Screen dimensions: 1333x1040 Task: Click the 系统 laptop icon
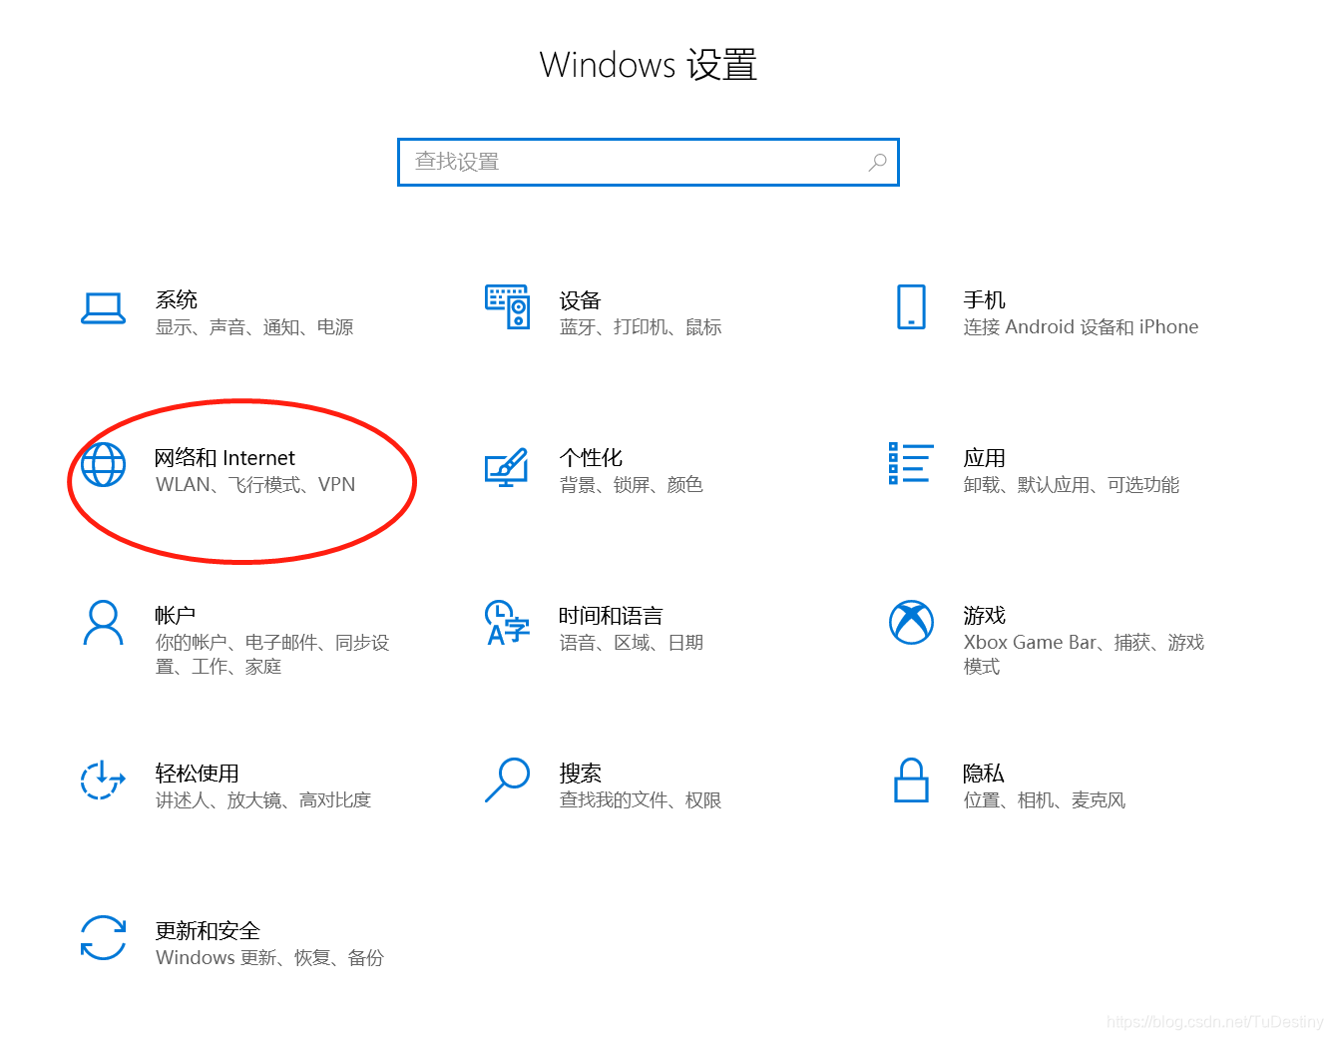(103, 308)
